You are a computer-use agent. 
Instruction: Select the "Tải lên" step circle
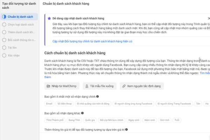click(4, 48)
